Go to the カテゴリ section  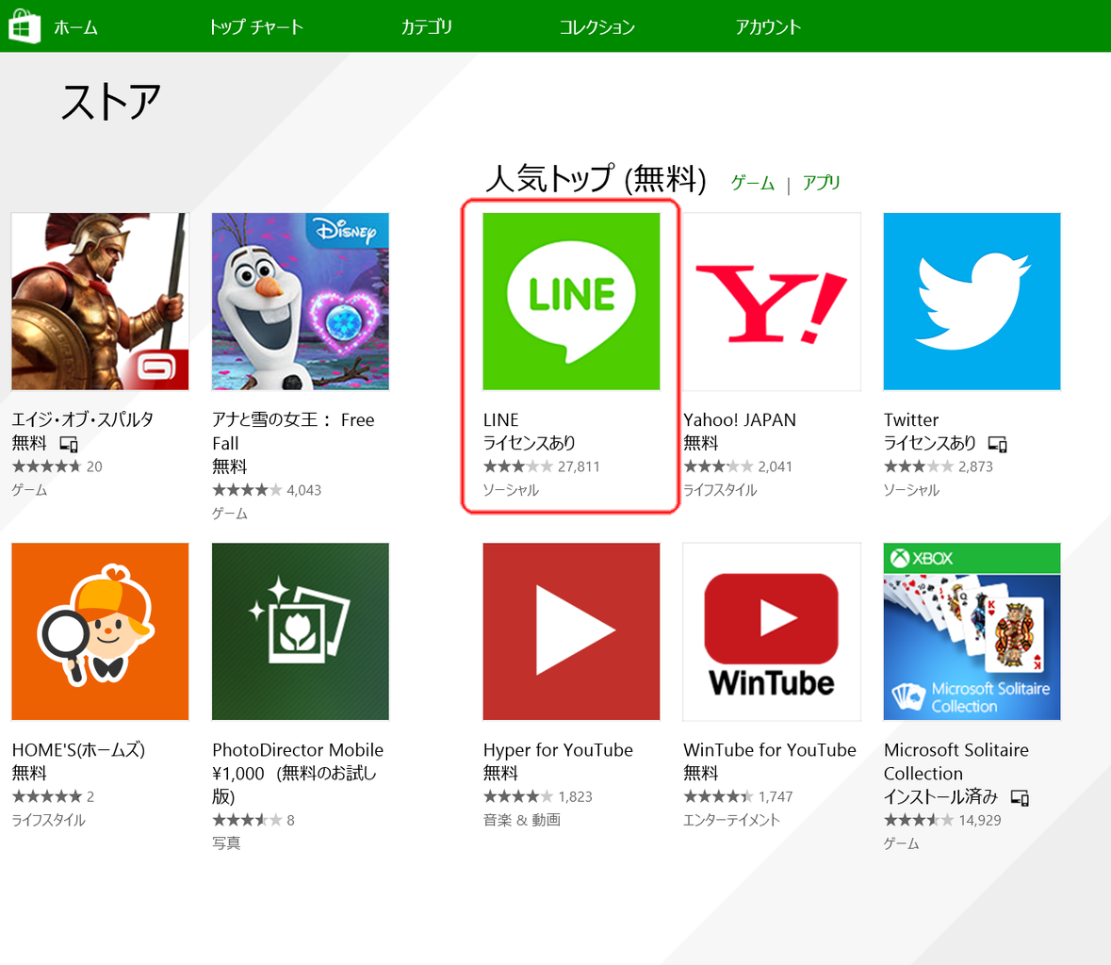click(x=427, y=27)
